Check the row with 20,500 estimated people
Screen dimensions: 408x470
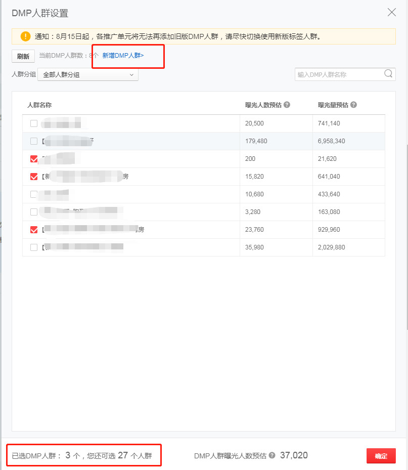click(34, 123)
